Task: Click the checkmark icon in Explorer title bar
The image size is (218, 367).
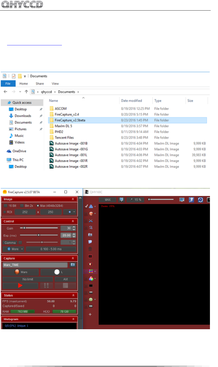Action: pos(14,76)
